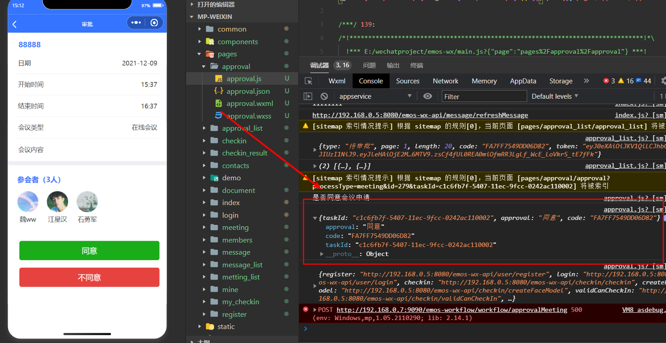
Task: Select 魏ww avatar in attendee list
Action: click(28, 201)
